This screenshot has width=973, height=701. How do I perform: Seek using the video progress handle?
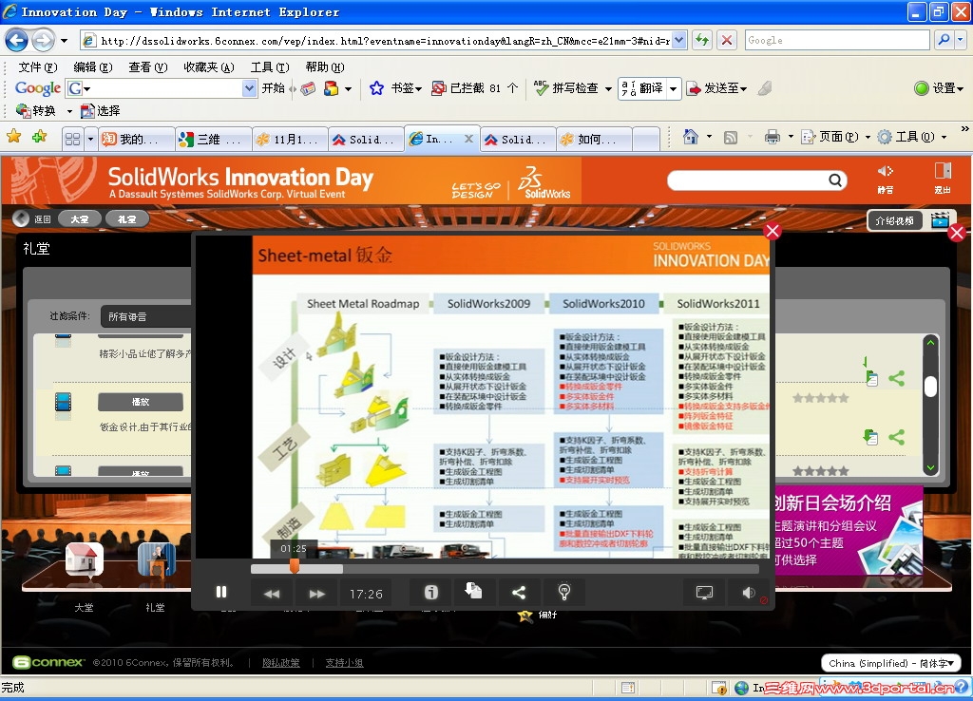pos(295,567)
